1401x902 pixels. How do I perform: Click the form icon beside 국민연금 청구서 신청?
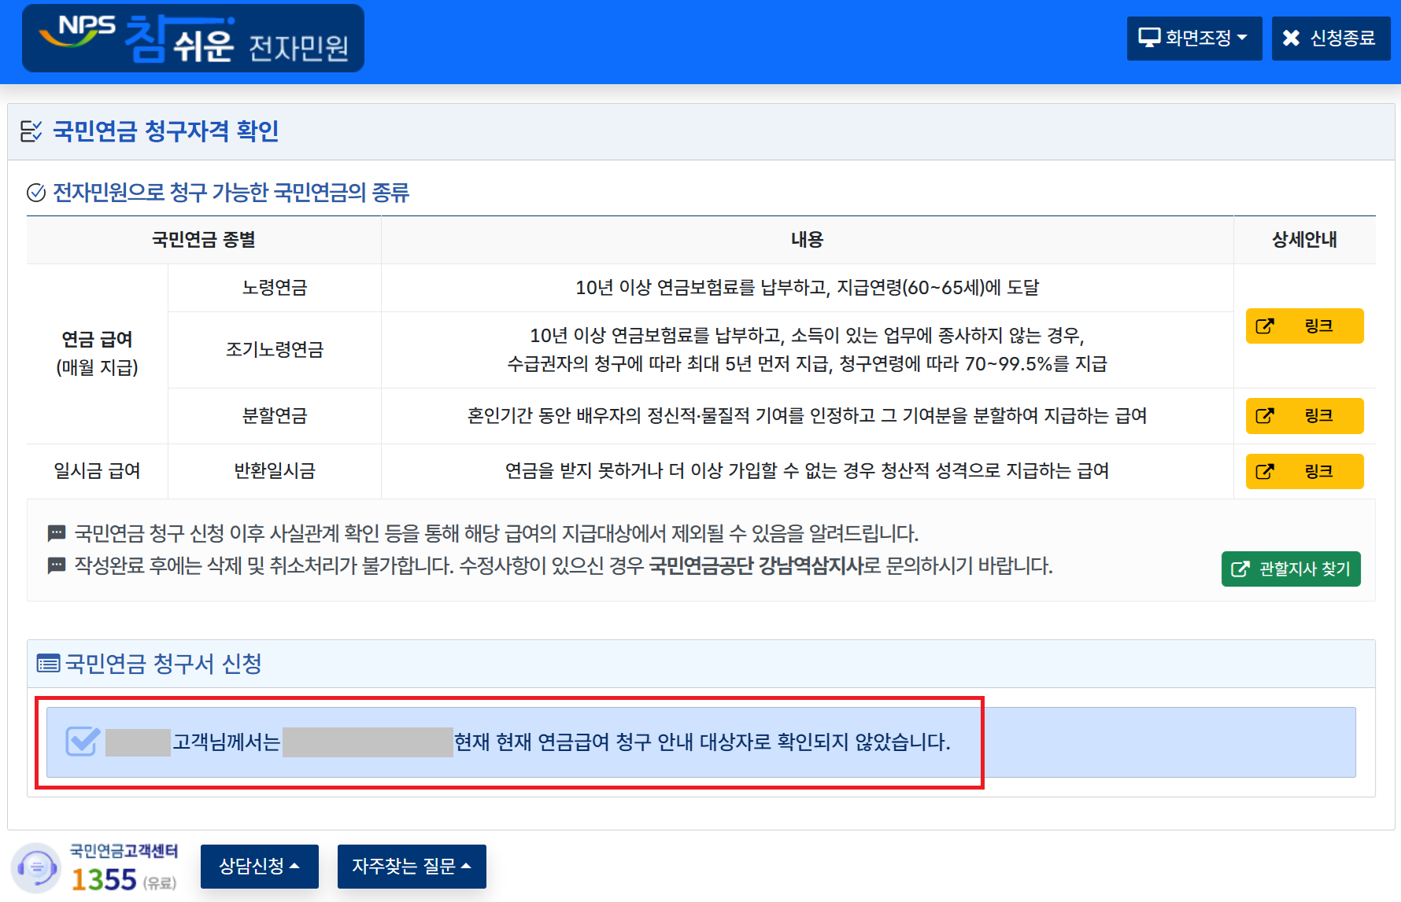click(47, 663)
